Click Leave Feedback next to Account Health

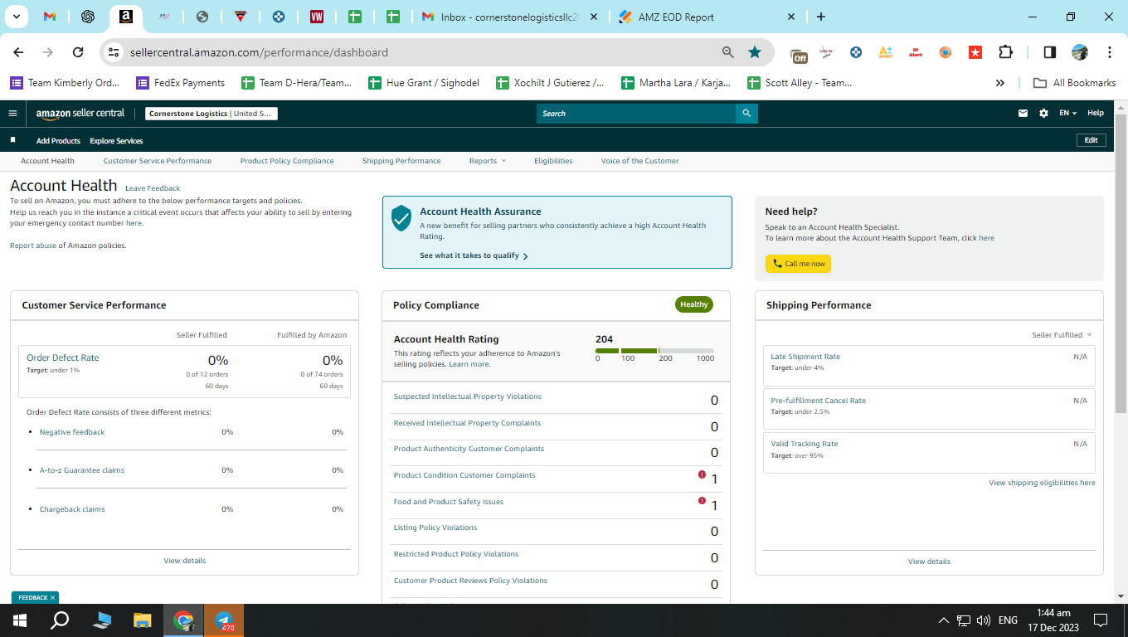click(153, 188)
